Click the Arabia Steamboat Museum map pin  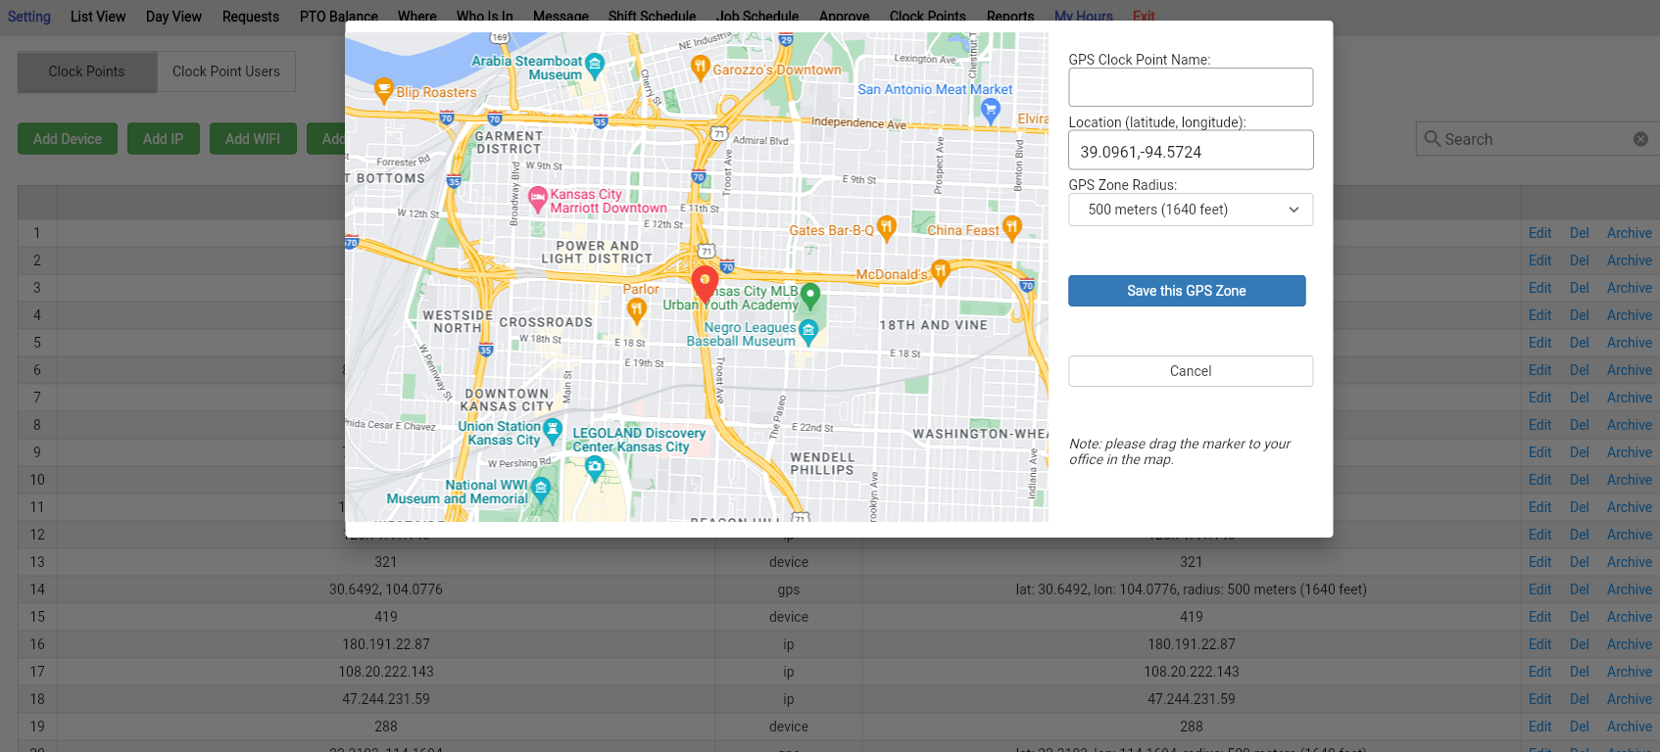pos(595,67)
